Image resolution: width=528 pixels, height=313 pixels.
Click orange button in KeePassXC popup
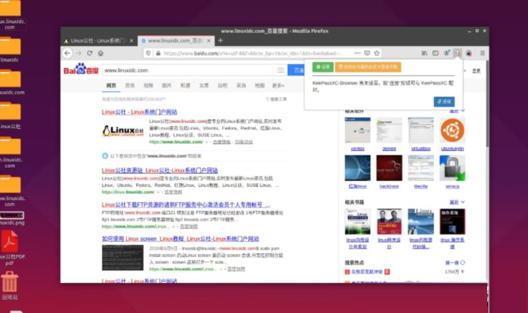(x=368, y=67)
